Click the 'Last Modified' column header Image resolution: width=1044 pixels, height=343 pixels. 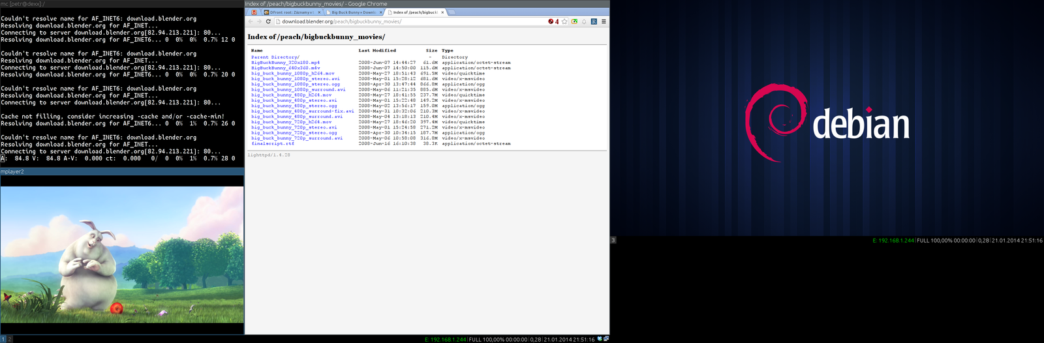coord(377,50)
